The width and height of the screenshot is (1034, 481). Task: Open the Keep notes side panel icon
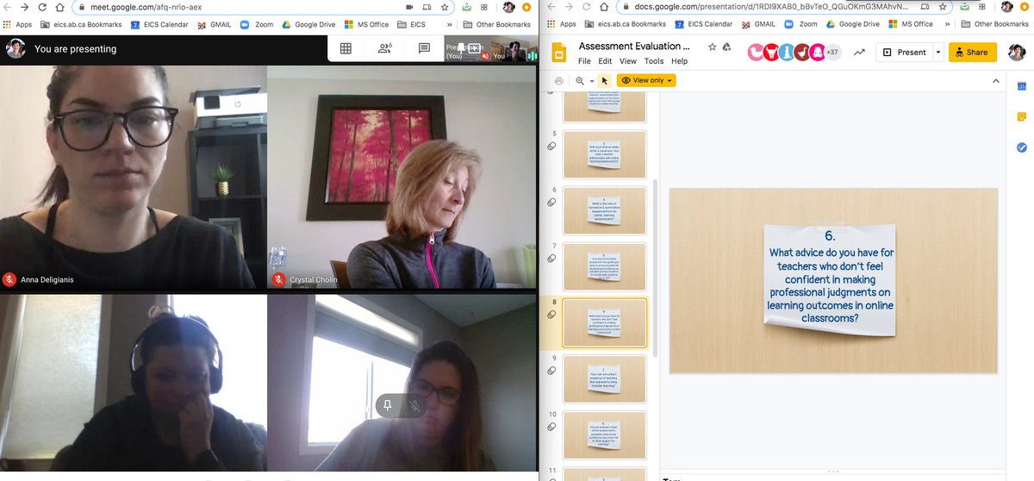pyautogui.click(x=1022, y=116)
